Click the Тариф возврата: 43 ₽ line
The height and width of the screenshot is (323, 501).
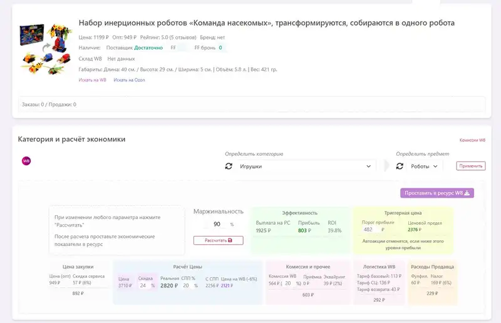coord(378,289)
